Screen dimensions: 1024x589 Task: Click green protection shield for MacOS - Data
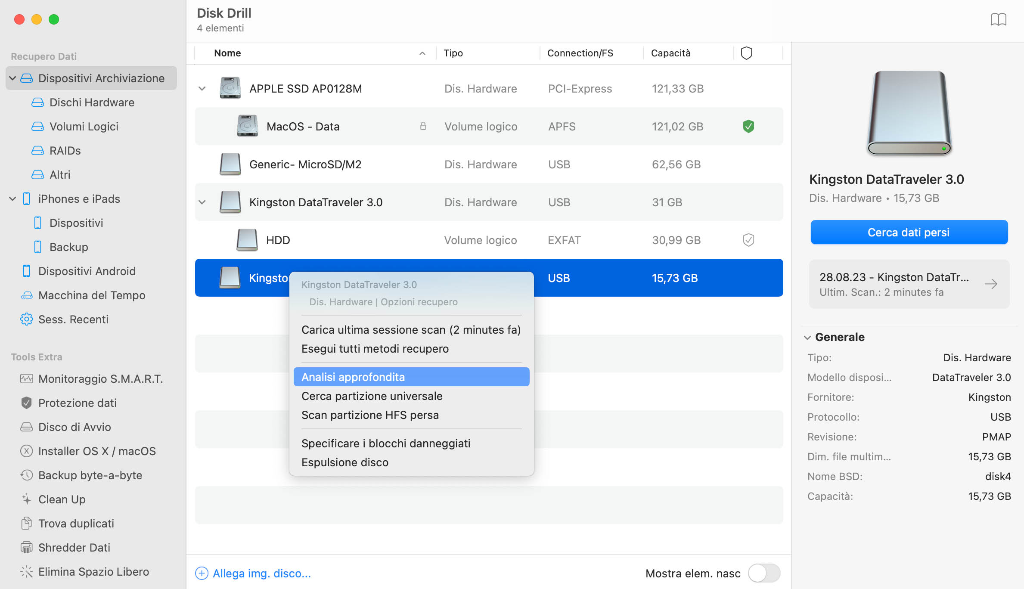(x=748, y=127)
